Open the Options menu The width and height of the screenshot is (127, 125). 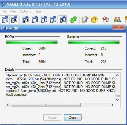[26, 11]
